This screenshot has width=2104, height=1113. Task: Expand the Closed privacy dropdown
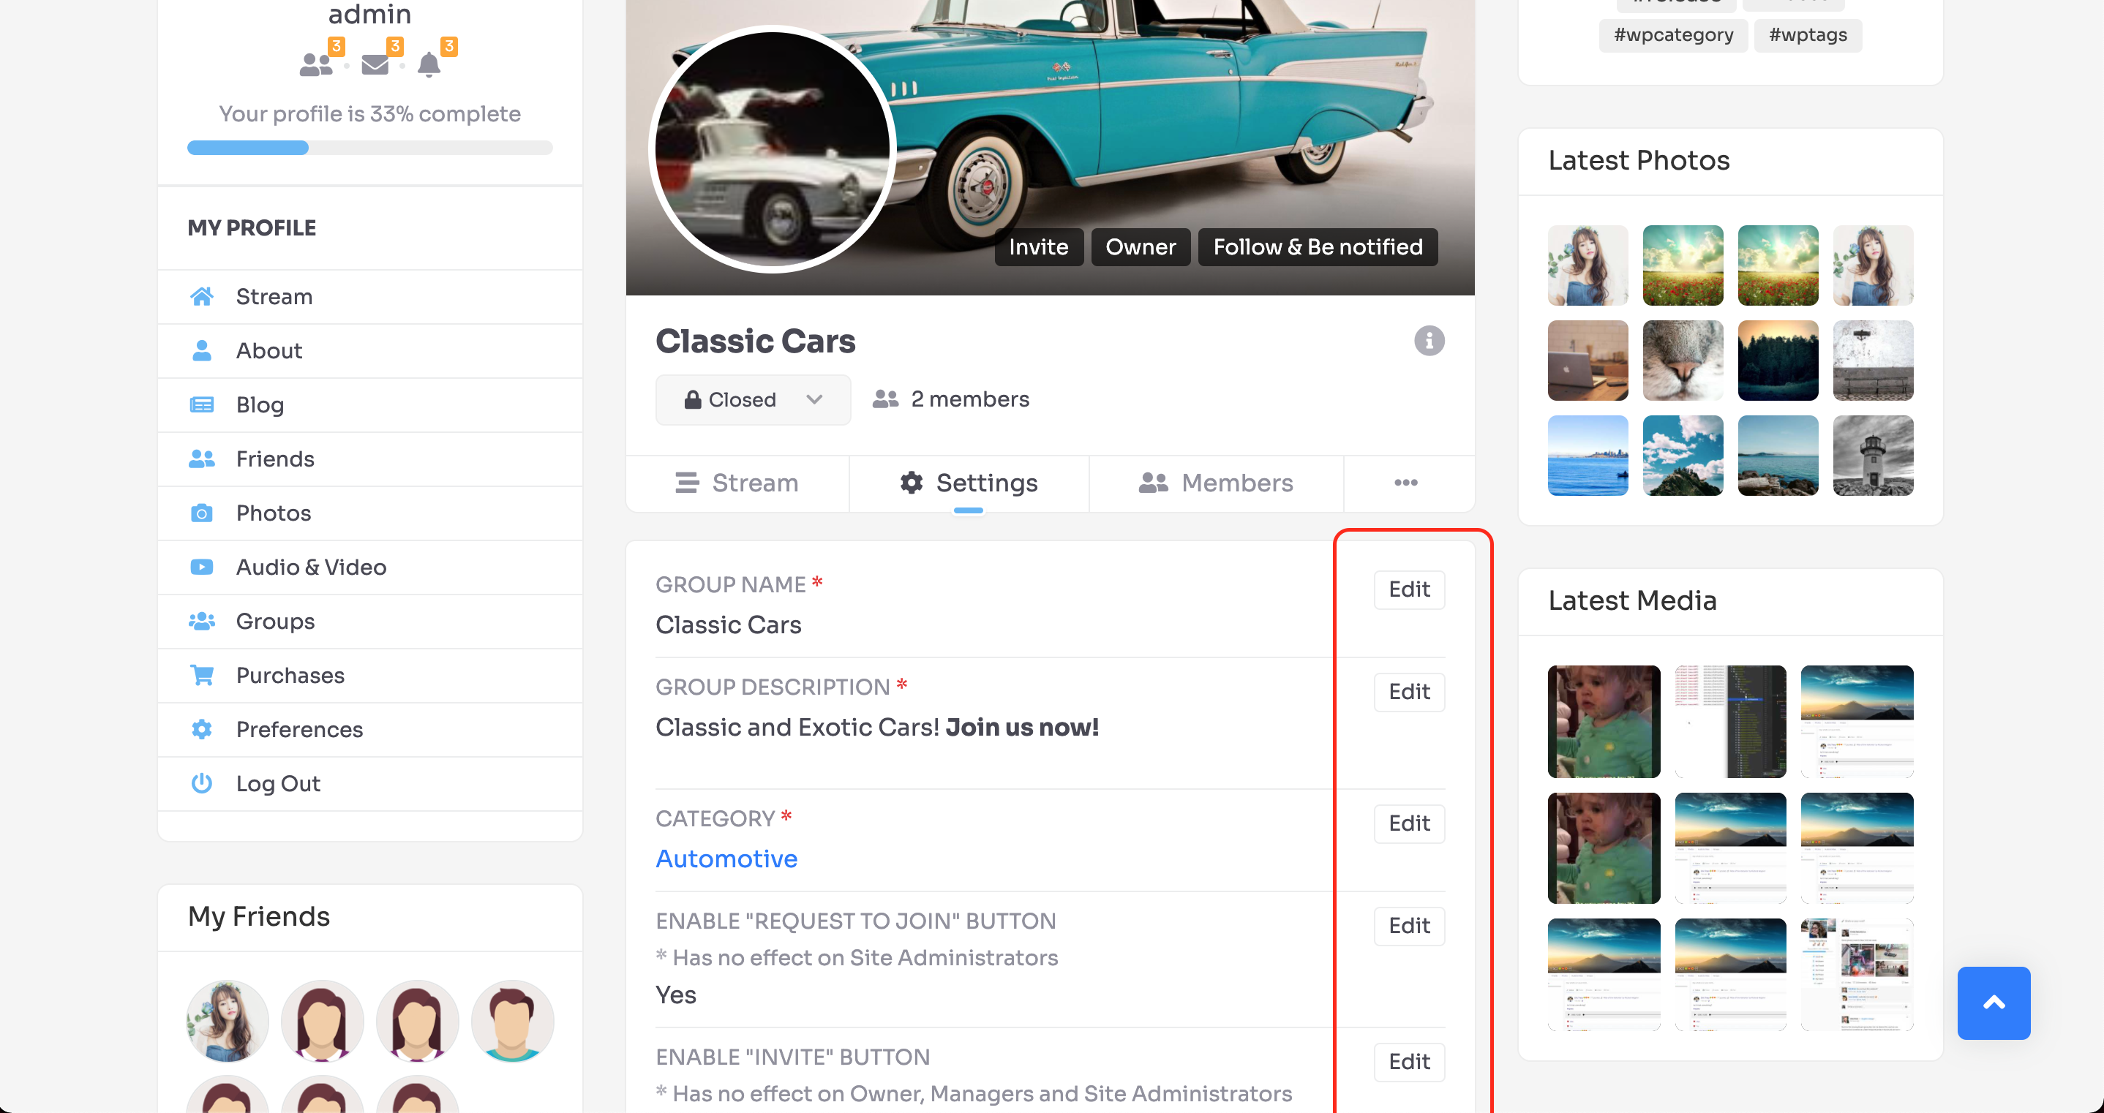[753, 399]
